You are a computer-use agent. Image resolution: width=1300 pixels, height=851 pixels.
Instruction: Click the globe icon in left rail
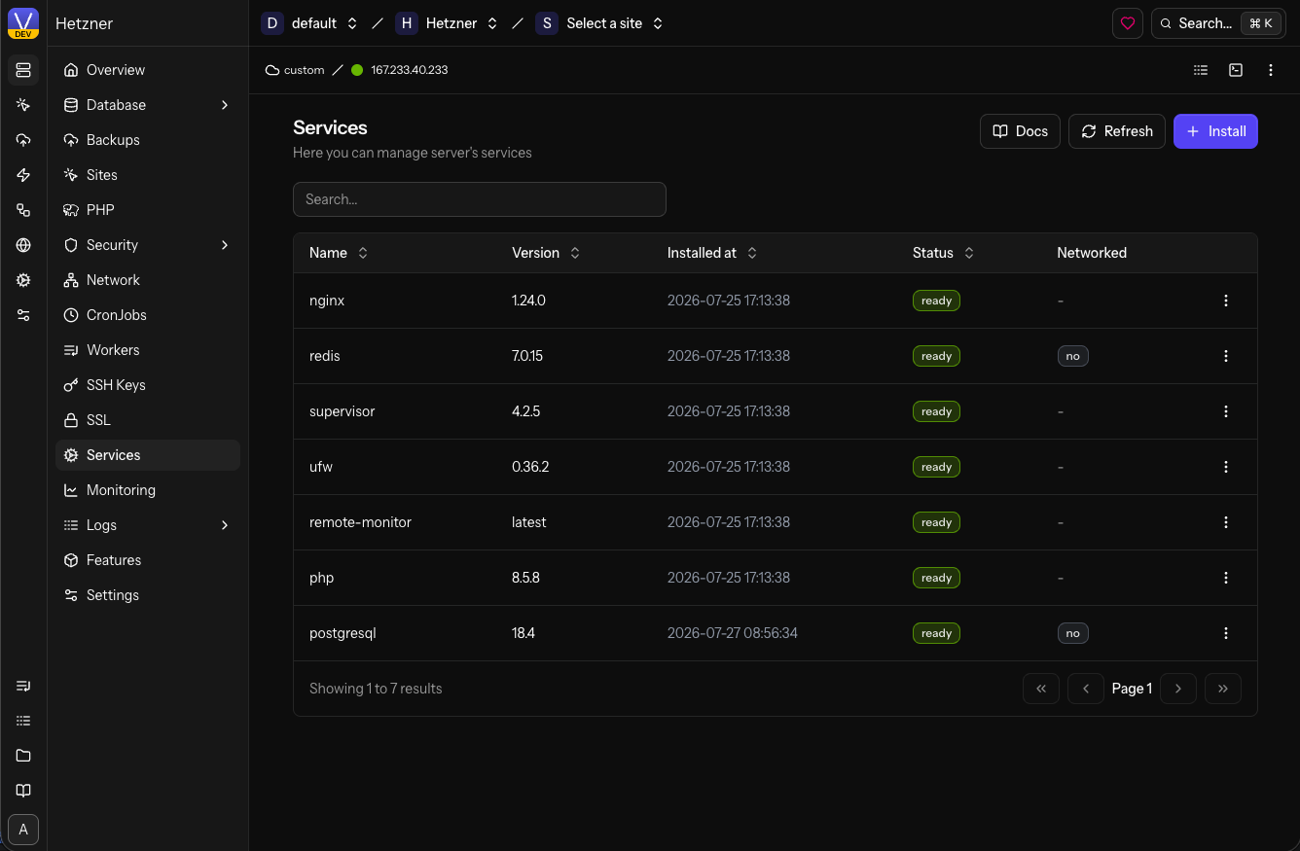(x=23, y=245)
